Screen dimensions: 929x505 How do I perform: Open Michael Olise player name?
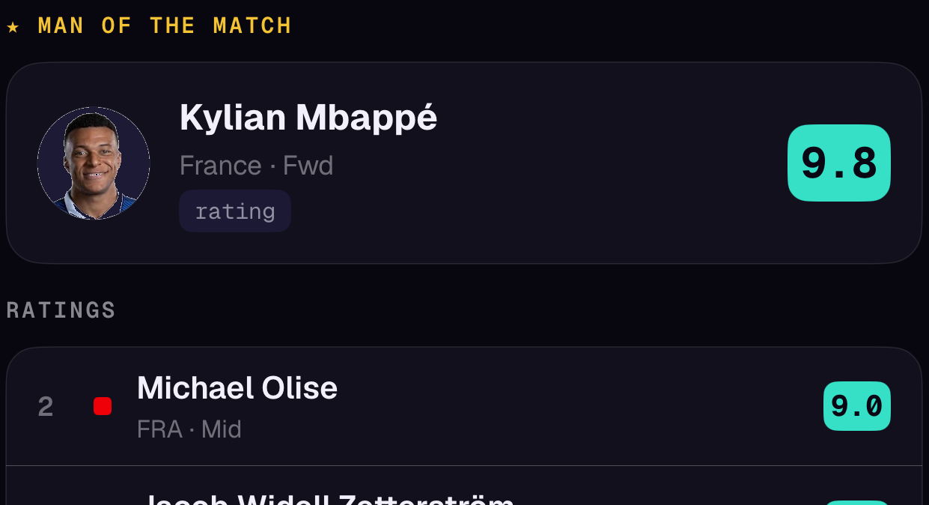pyautogui.click(x=237, y=388)
